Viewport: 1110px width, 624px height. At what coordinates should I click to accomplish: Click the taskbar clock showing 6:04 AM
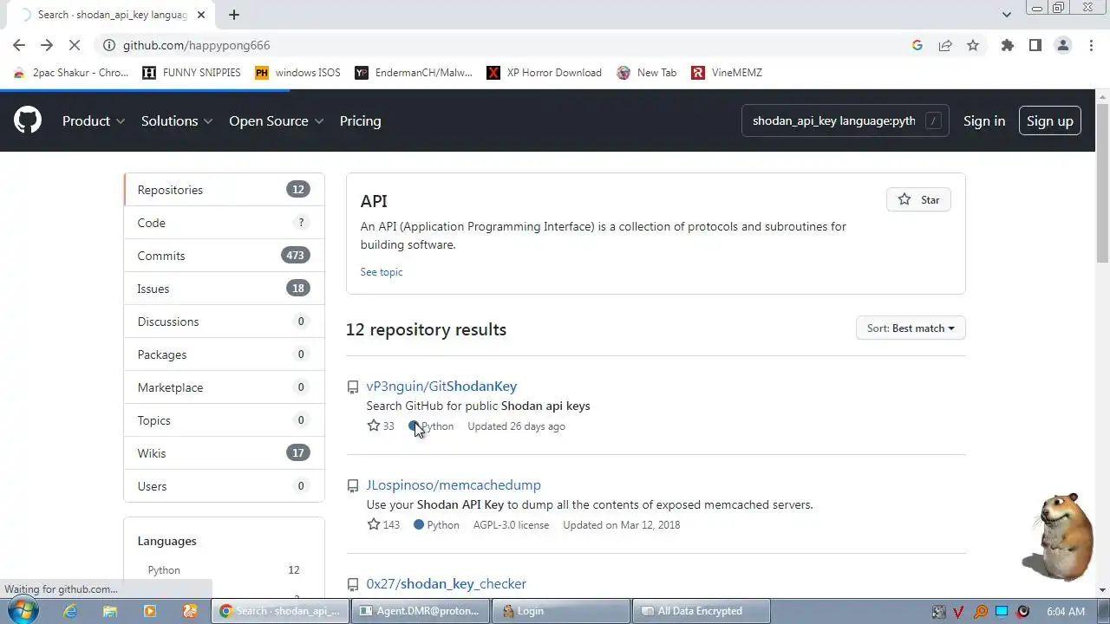[x=1066, y=611]
